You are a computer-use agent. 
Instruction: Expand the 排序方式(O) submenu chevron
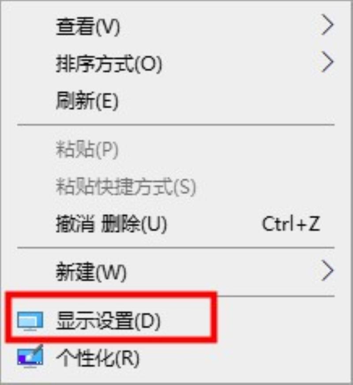pyautogui.click(x=328, y=62)
